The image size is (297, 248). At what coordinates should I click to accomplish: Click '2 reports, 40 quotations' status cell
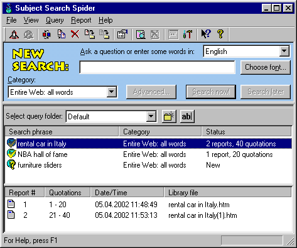pyautogui.click(x=241, y=144)
